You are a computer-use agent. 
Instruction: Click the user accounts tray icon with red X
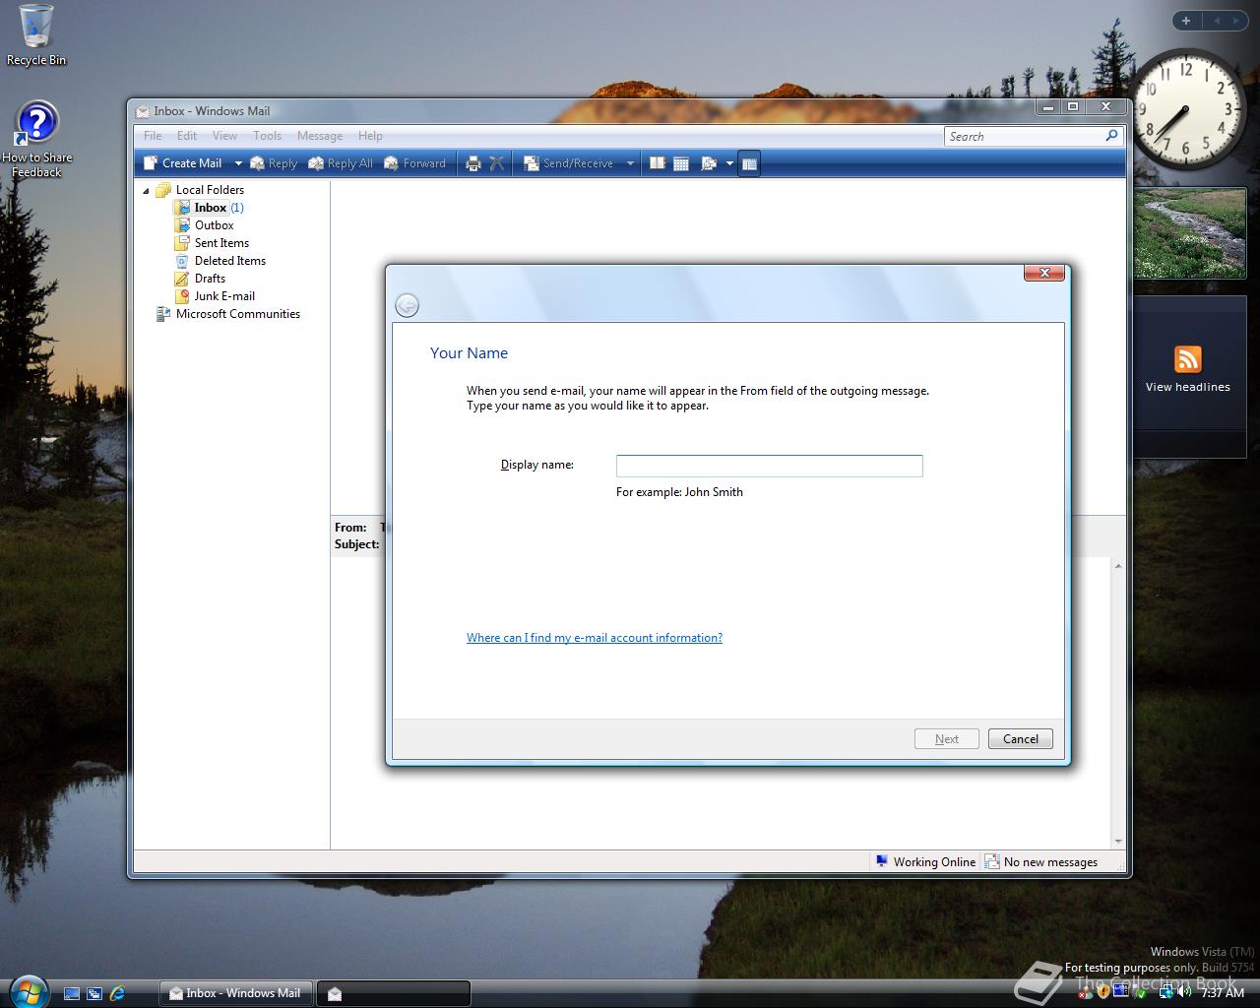pyautogui.click(x=1086, y=993)
